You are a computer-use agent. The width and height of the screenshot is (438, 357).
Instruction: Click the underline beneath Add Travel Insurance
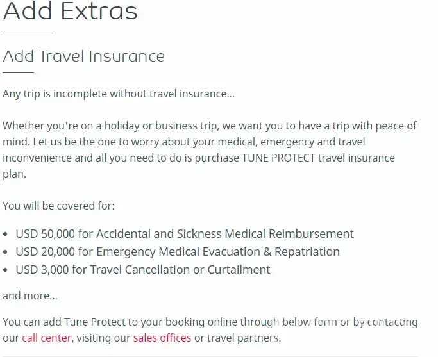coord(18,72)
